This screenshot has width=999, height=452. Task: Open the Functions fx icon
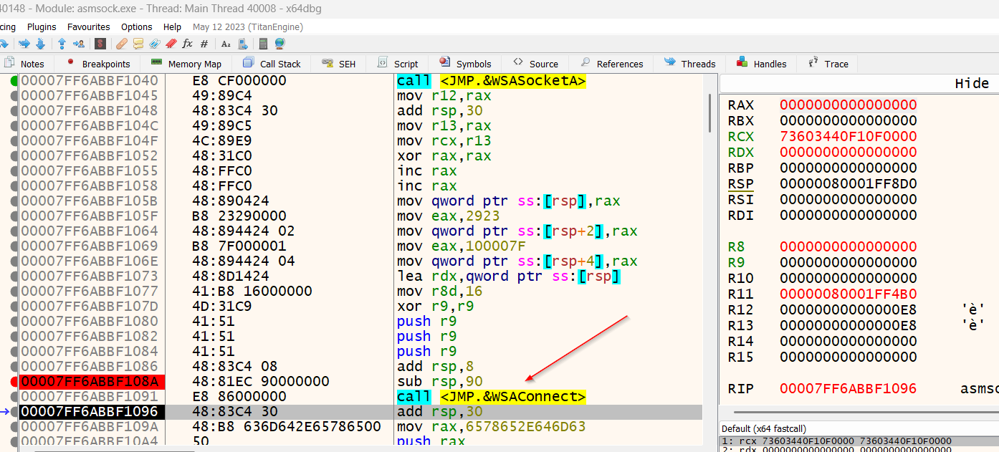click(187, 44)
